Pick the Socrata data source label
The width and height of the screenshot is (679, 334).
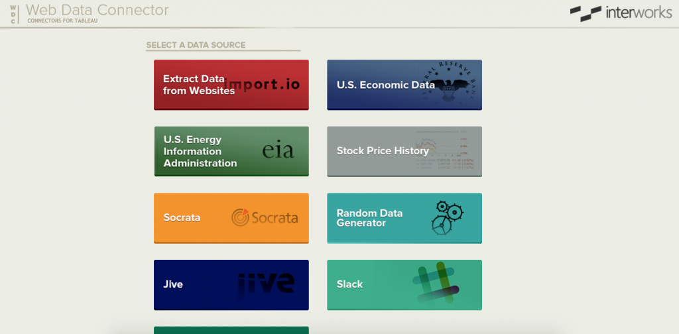point(182,217)
